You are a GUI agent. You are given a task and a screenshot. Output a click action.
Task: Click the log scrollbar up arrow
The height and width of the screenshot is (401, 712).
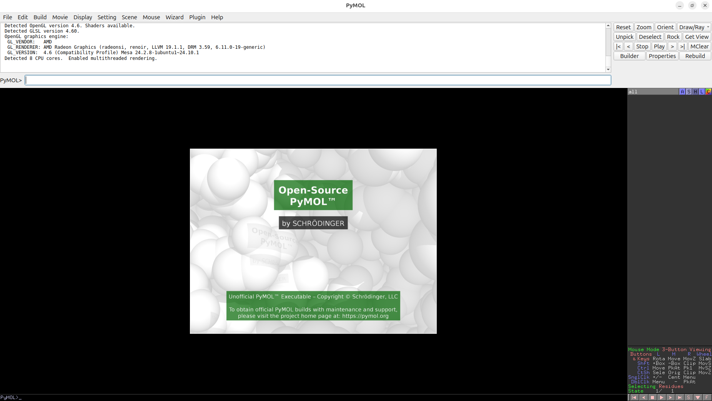[608, 26]
